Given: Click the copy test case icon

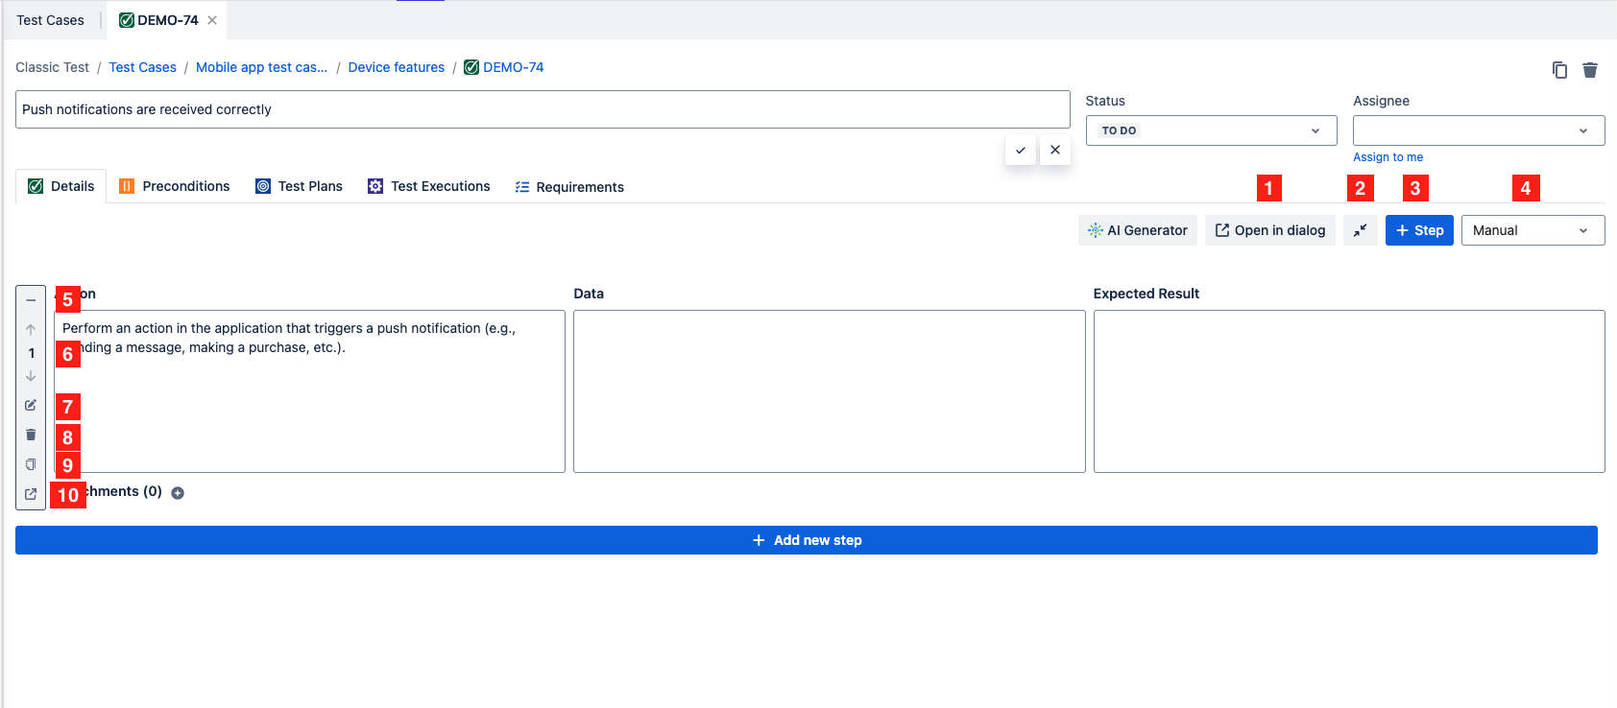Looking at the screenshot, I should point(1559,70).
